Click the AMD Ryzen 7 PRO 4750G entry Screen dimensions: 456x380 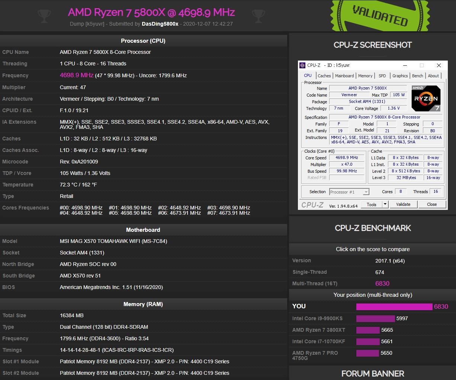(x=315, y=355)
